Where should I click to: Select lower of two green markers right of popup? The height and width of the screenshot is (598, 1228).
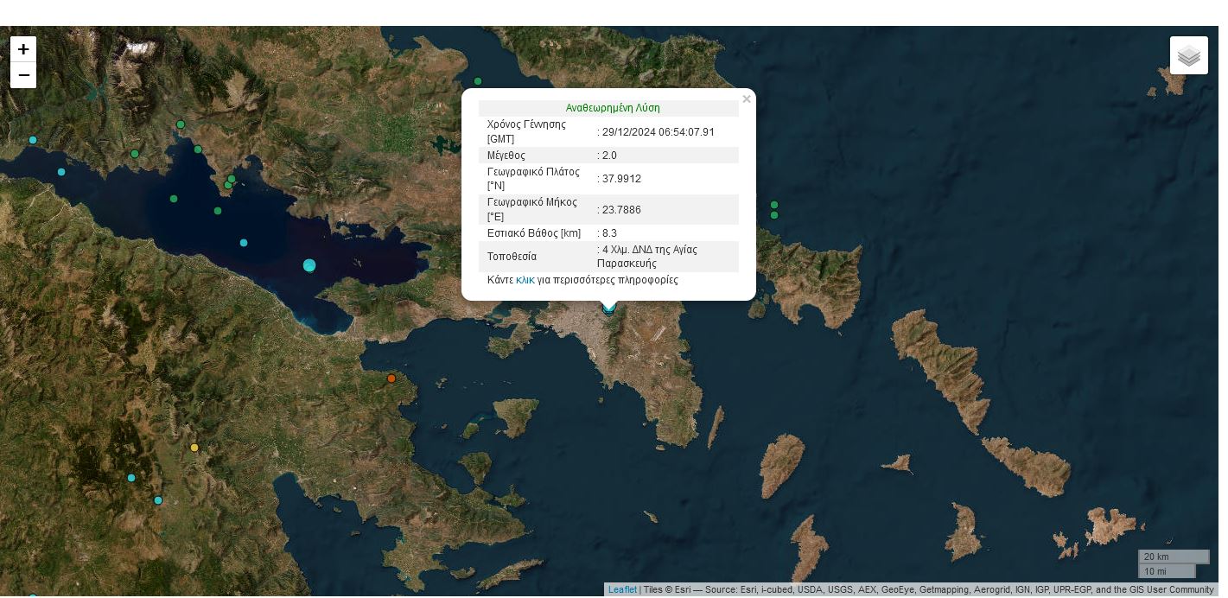click(774, 215)
